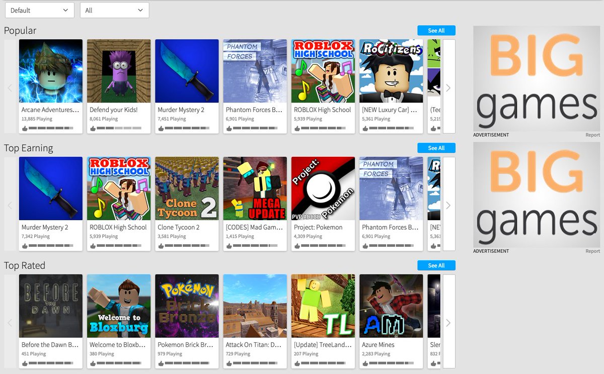Open Murder Mystery 2 thumbnail in Popular

coord(187,71)
